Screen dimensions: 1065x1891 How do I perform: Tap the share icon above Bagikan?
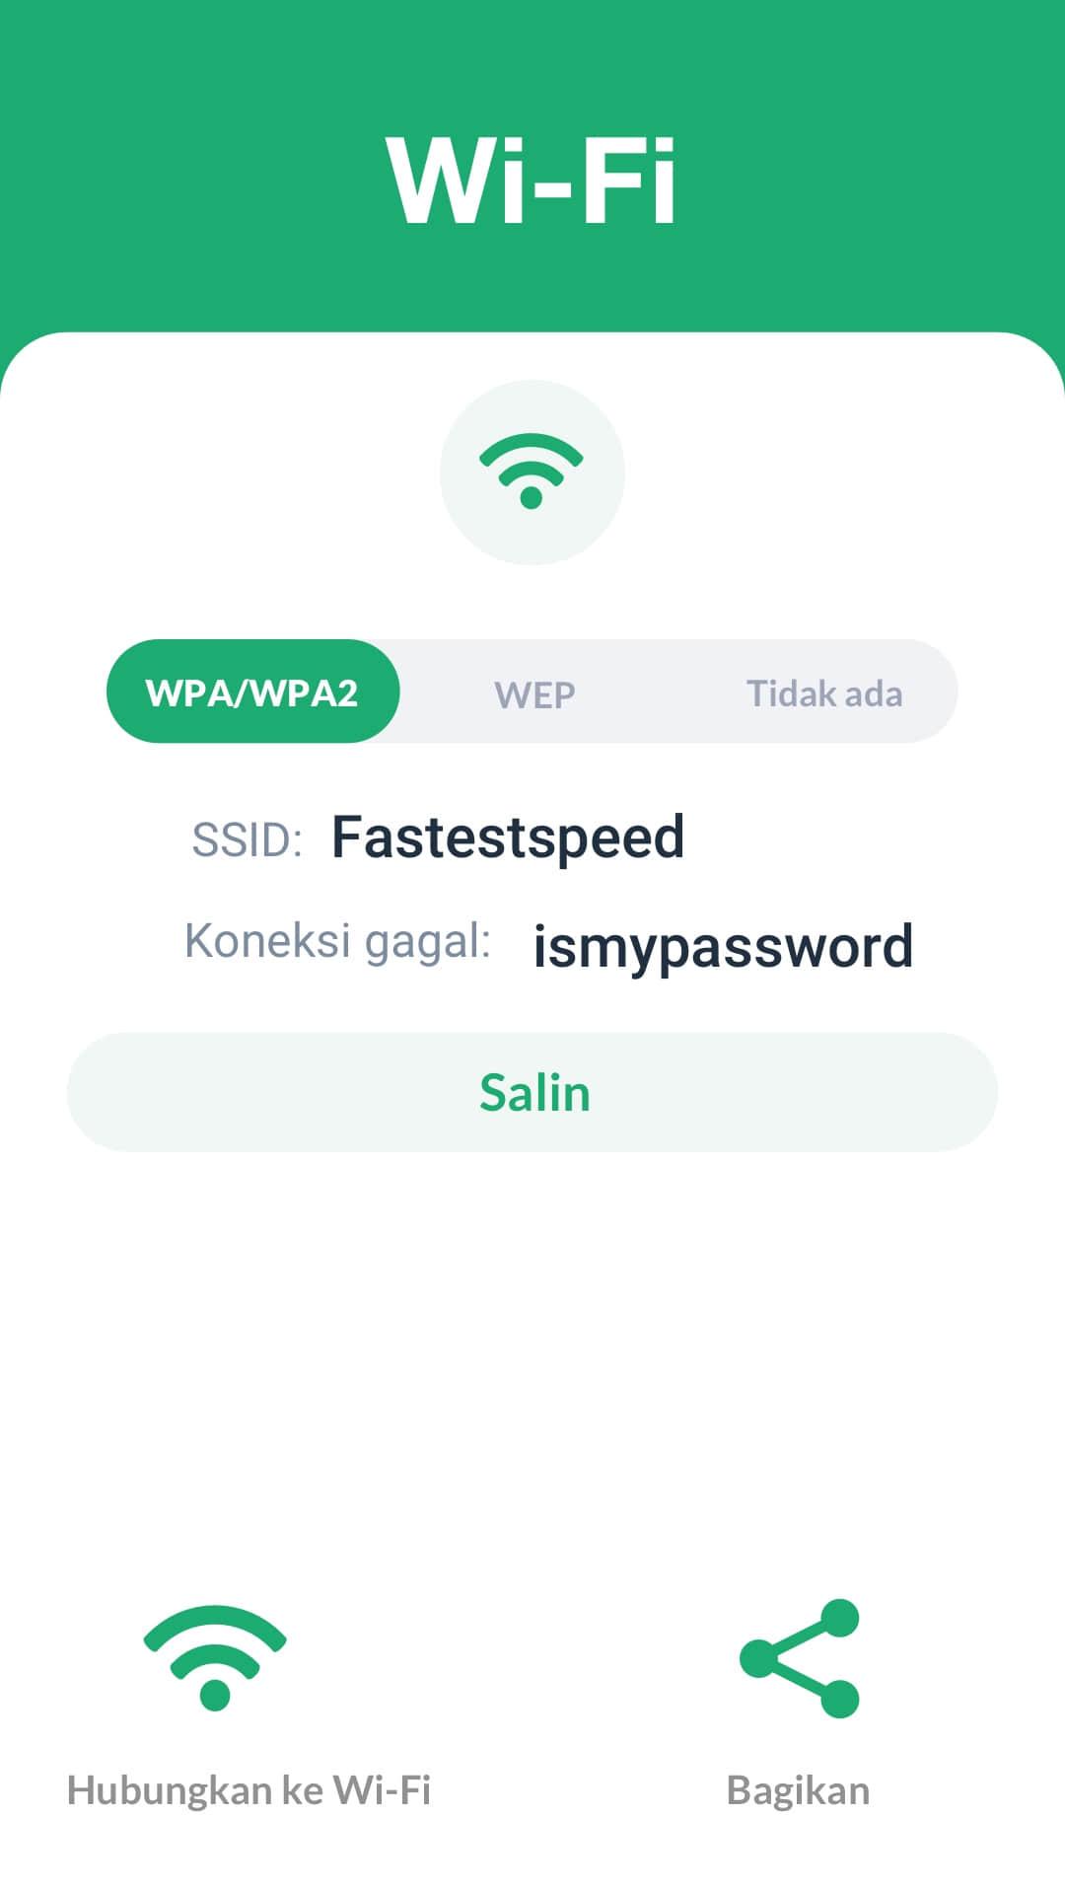pos(800,1658)
